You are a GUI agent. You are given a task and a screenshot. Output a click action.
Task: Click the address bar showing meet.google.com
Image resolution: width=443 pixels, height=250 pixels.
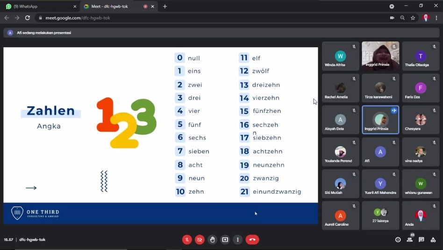[x=212, y=18]
